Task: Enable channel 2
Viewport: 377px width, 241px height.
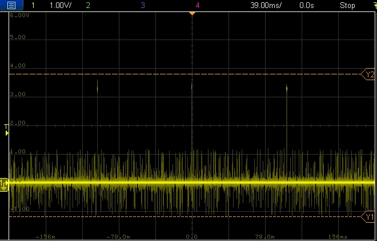Action: [x=88, y=5]
